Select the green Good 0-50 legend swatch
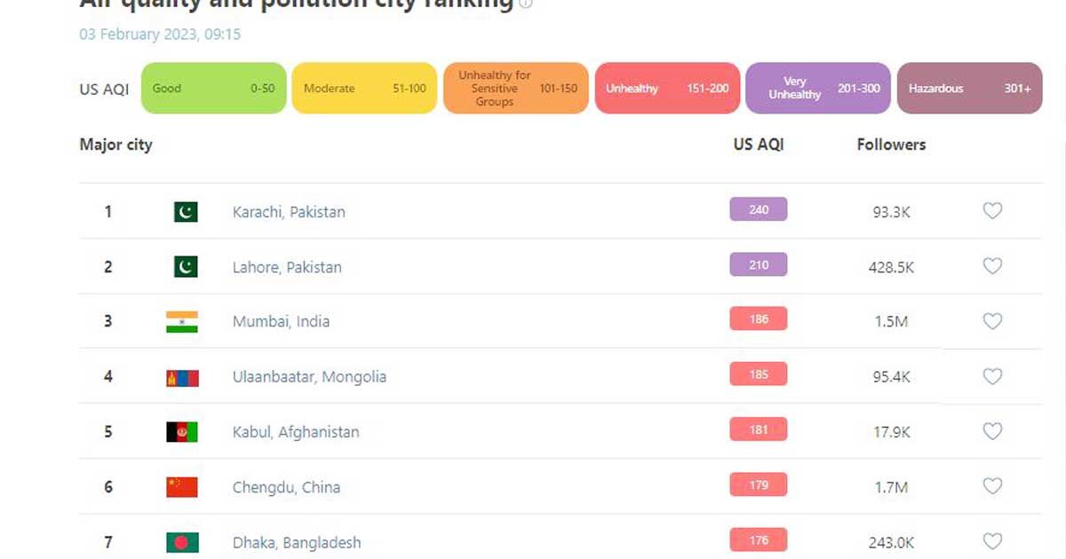This screenshot has width=1066, height=559. (214, 88)
